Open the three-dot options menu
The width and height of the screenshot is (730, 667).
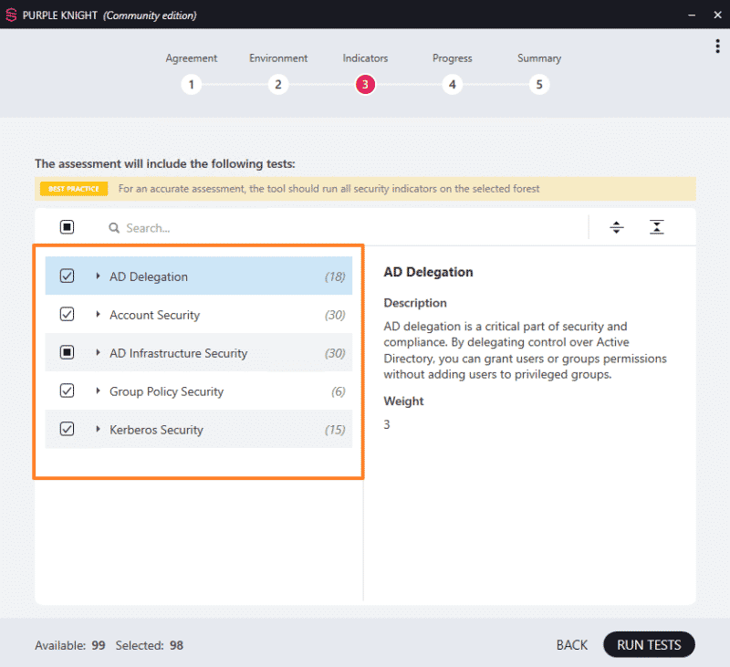[717, 47]
